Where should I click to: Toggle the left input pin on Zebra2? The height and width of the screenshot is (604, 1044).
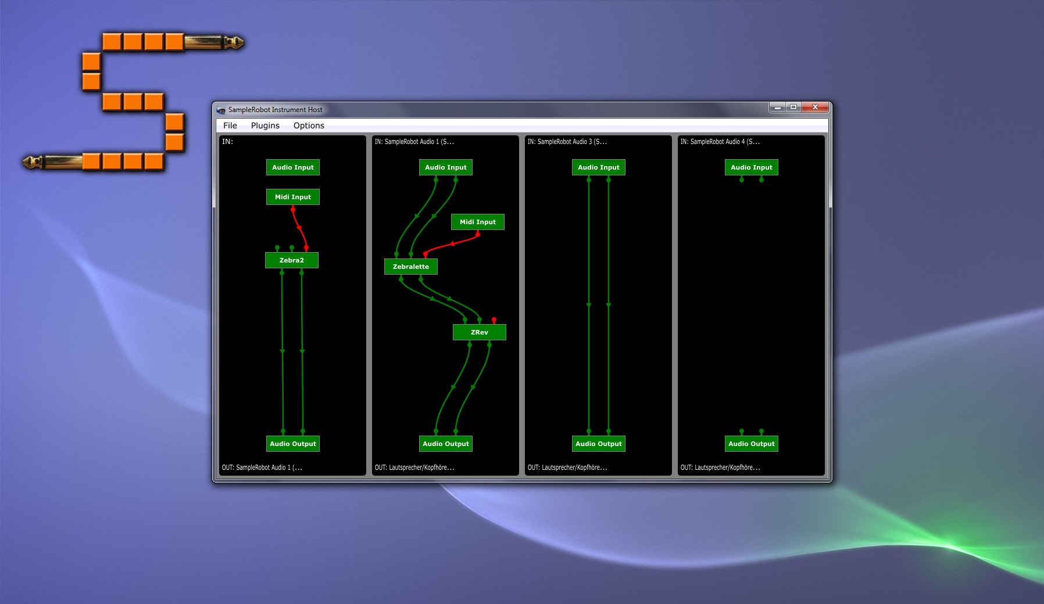[x=278, y=246]
